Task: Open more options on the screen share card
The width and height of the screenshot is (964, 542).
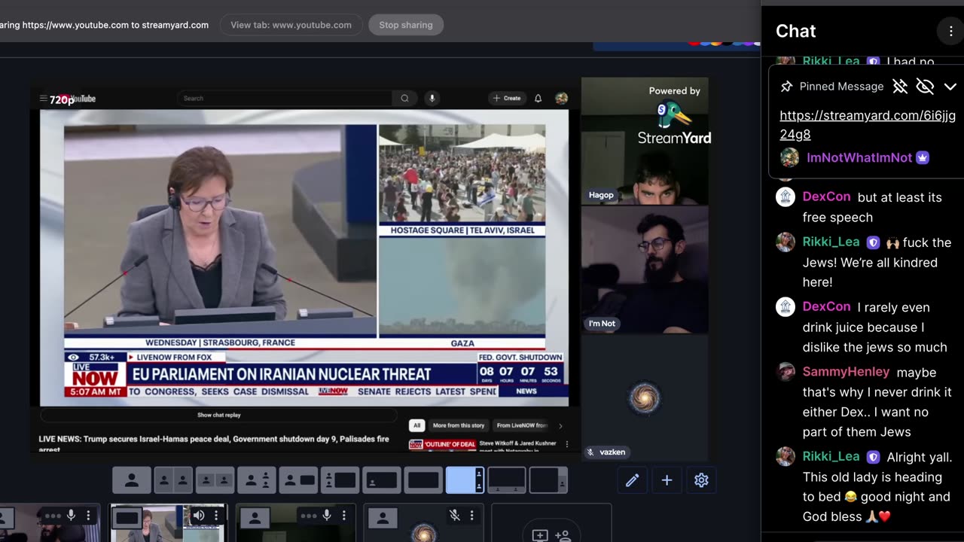Action: point(215,516)
